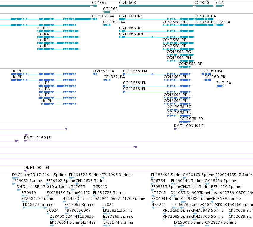Click the CG42668-RL transcript label

pyautogui.click(x=131, y=28)
